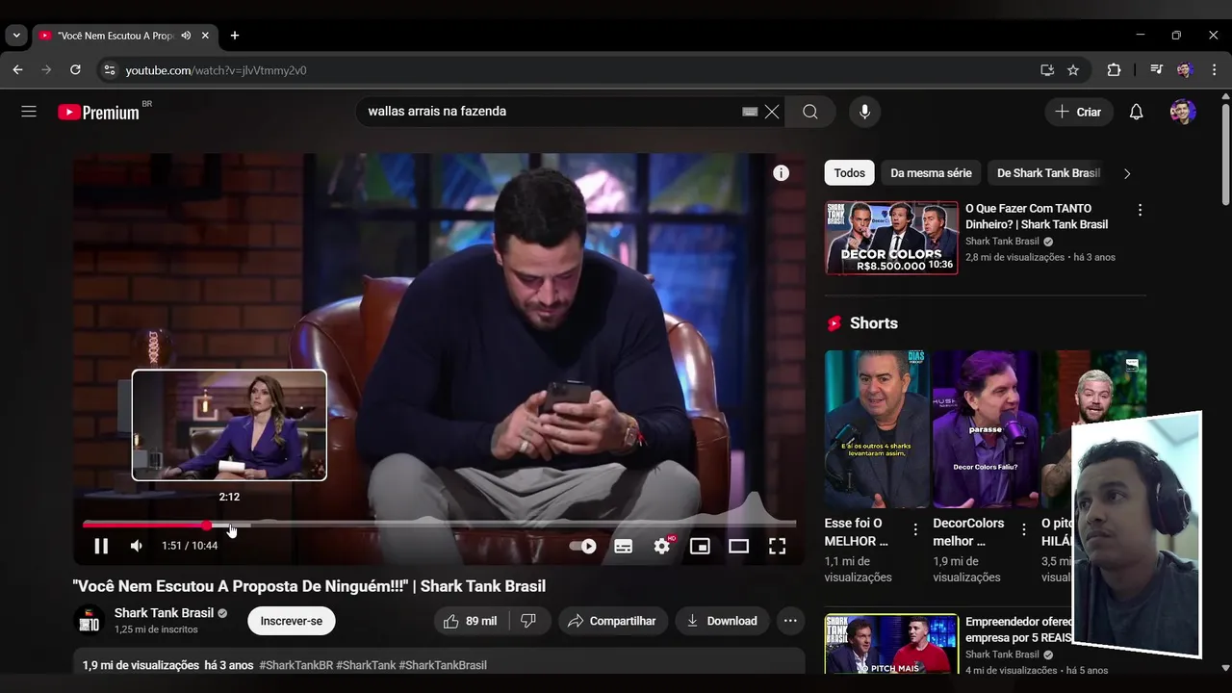1232x693 pixels.
Task: Switch to theater mode
Action: pyautogui.click(x=738, y=546)
